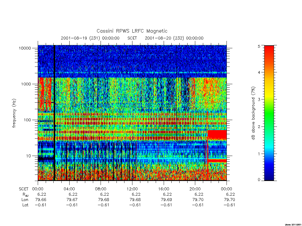Click the 'dB above background (7%)' colorbar title
The width and height of the screenshot is (302, 226).
pos(253,113)
